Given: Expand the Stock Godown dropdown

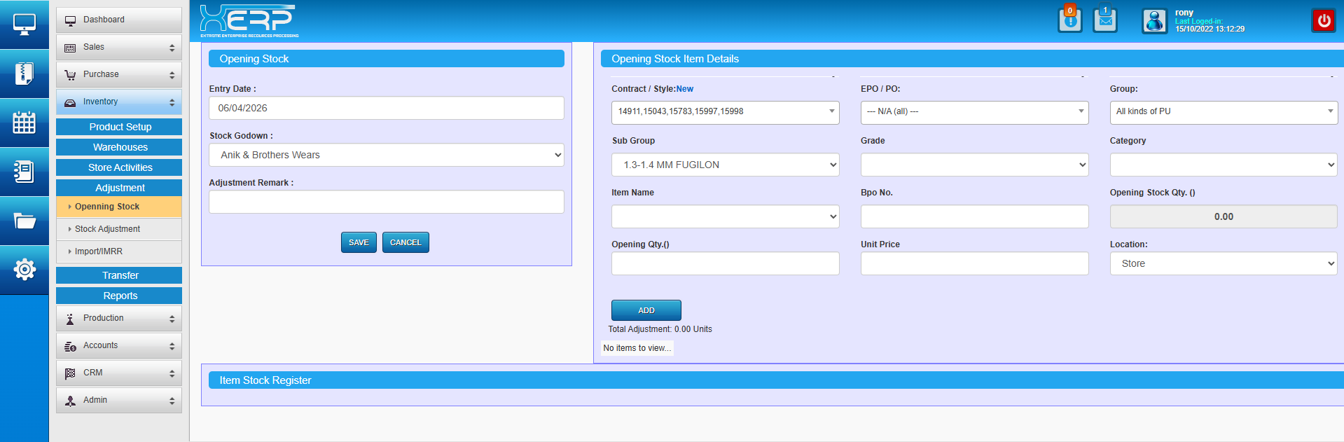Looking at the screenshot, I should click(x=386, y=155).
